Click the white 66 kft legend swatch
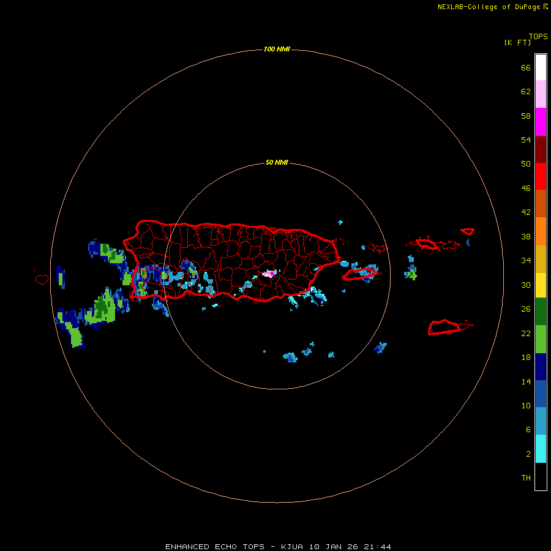The height and width of the screenshot is (551, 551). [x=541, y=67]
